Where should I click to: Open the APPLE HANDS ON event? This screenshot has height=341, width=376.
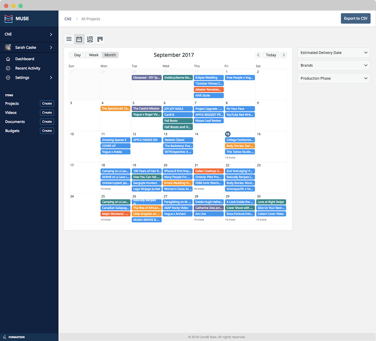pos(147,140)
